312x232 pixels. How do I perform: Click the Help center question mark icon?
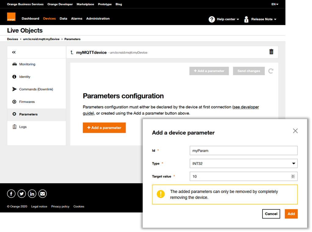pos(212,19)
